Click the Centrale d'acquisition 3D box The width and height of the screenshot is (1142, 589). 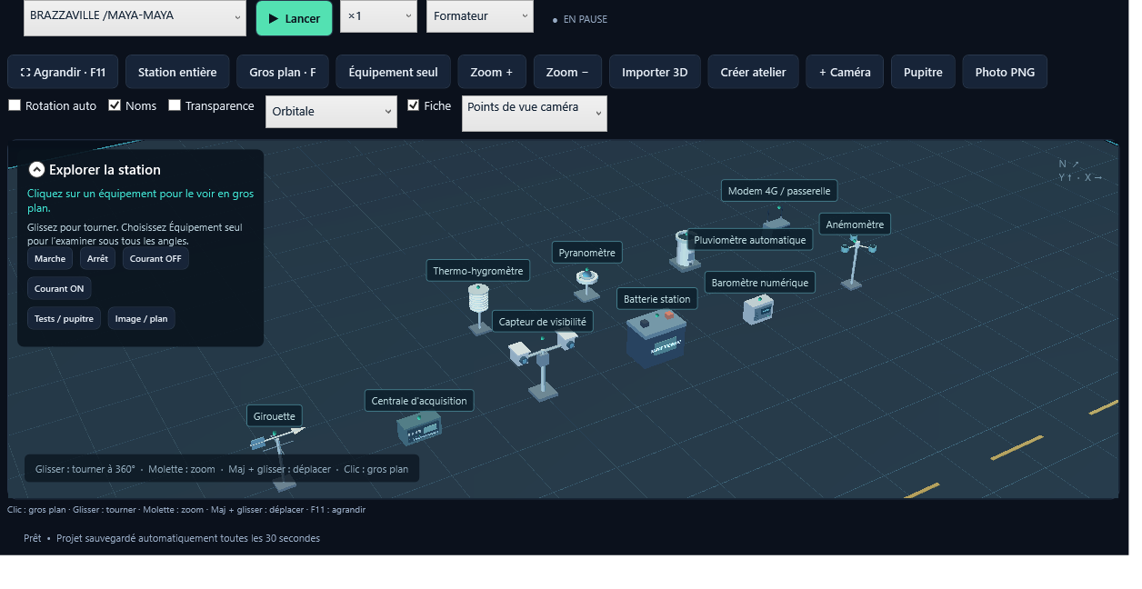coord(419,427)
